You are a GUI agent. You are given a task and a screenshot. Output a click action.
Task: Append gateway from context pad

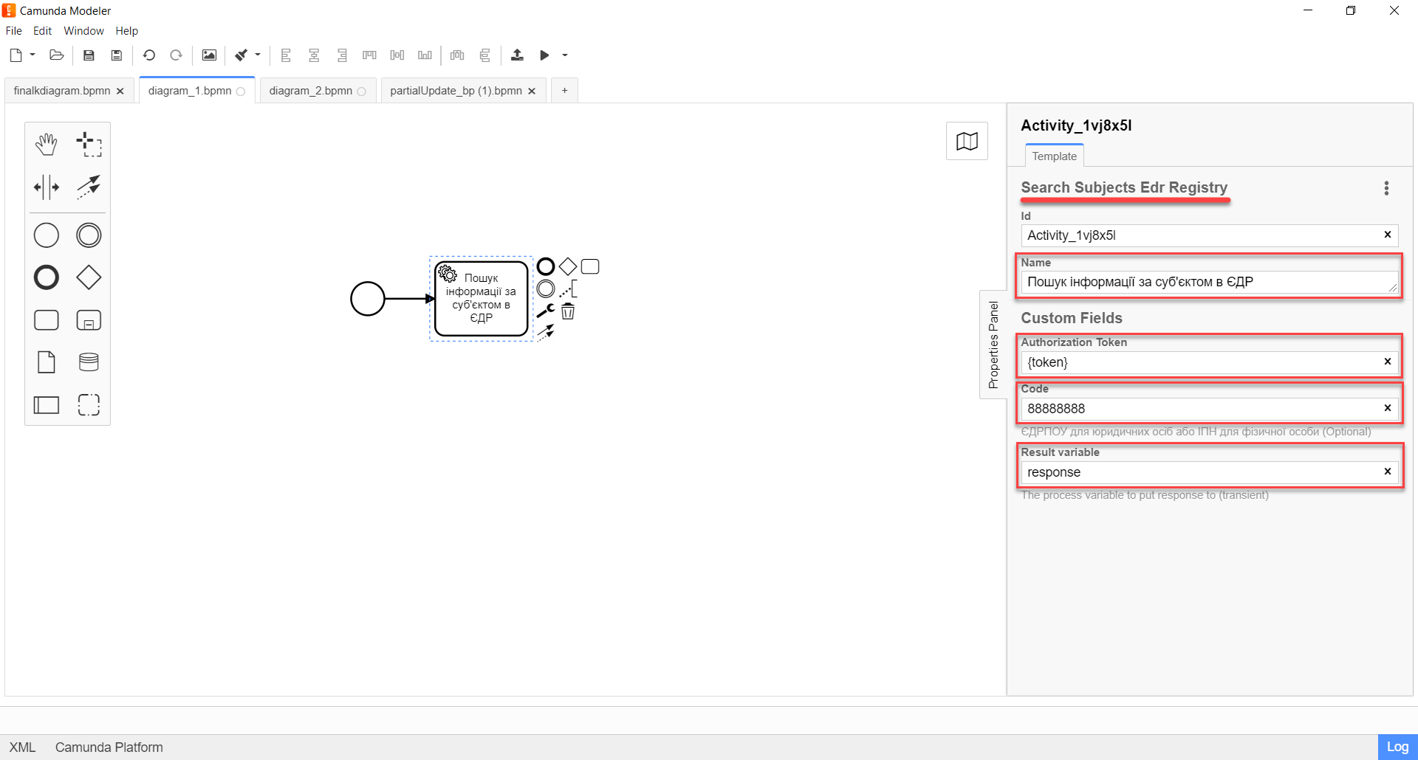click(x=568, y=266)
